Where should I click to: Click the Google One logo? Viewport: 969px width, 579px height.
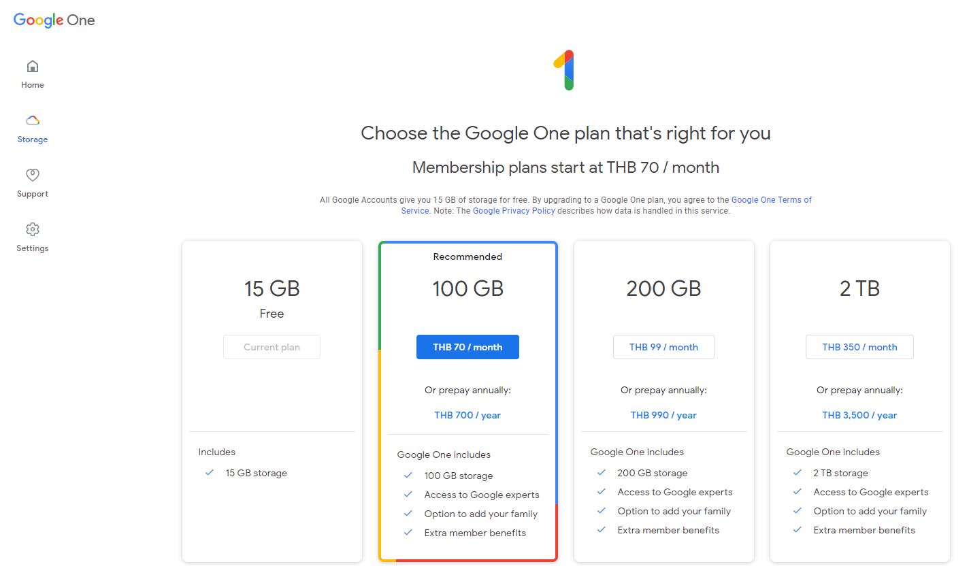[54, 20]
